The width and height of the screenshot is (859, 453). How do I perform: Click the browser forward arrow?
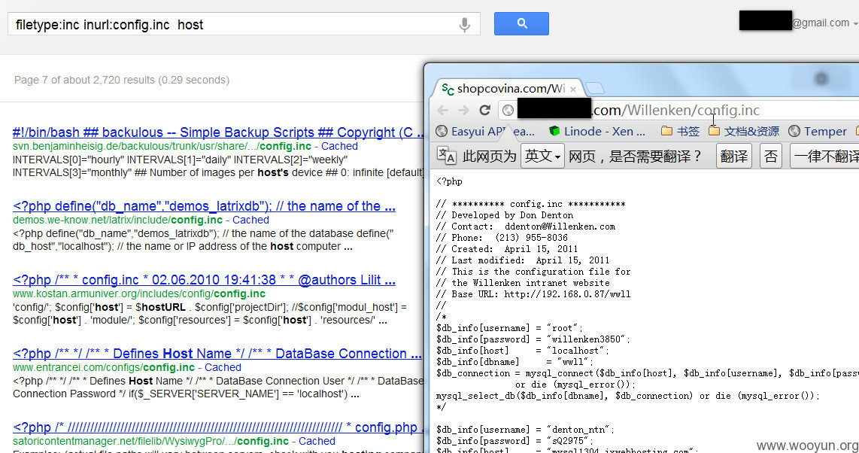463,110
